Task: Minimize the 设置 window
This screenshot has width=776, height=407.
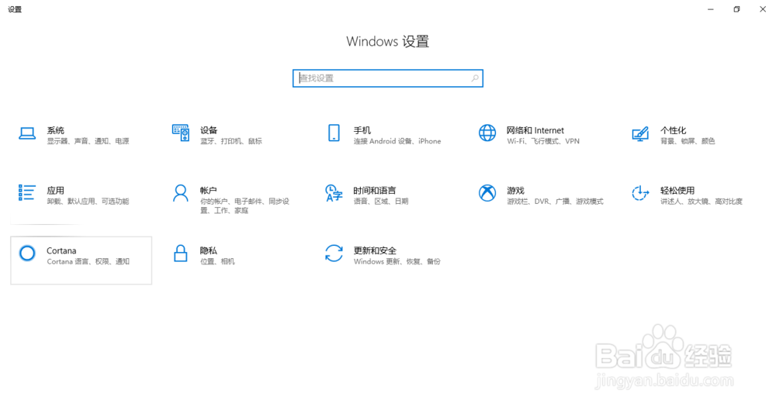Action: click(711, 9)
